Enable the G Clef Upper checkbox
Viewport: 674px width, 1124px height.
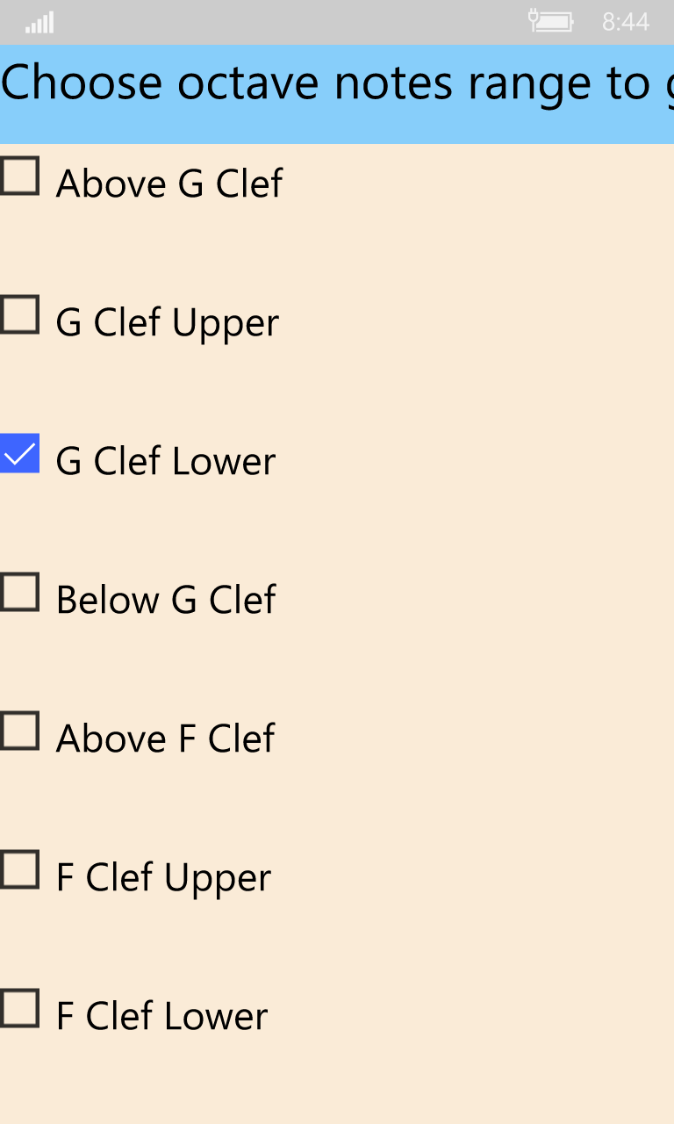[19, 315]
